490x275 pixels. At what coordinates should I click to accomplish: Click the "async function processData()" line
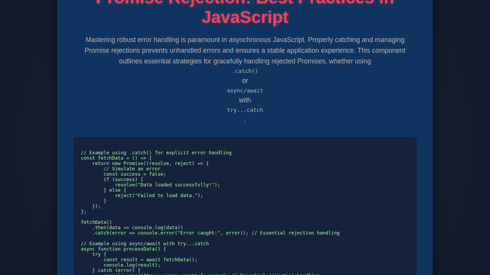123,249
